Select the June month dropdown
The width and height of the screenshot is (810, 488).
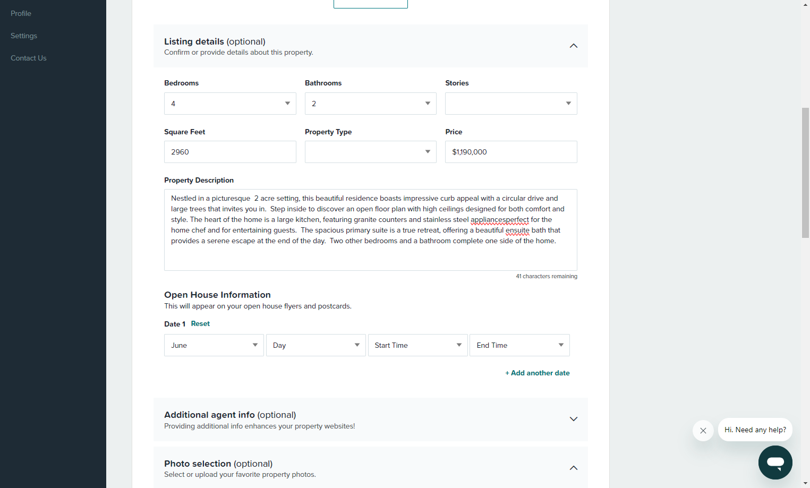(x=214, y=345)
